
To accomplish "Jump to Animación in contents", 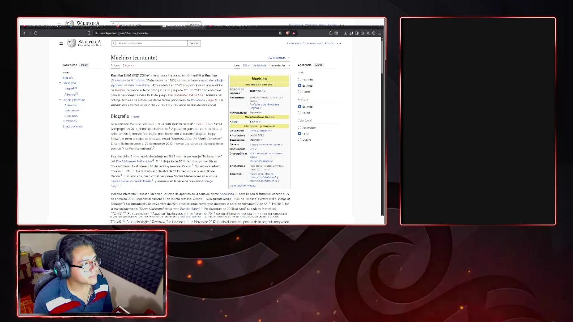I will click(x=71, y=105).
